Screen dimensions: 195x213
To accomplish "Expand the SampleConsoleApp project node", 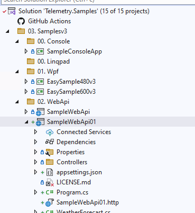I will (26, 51).
